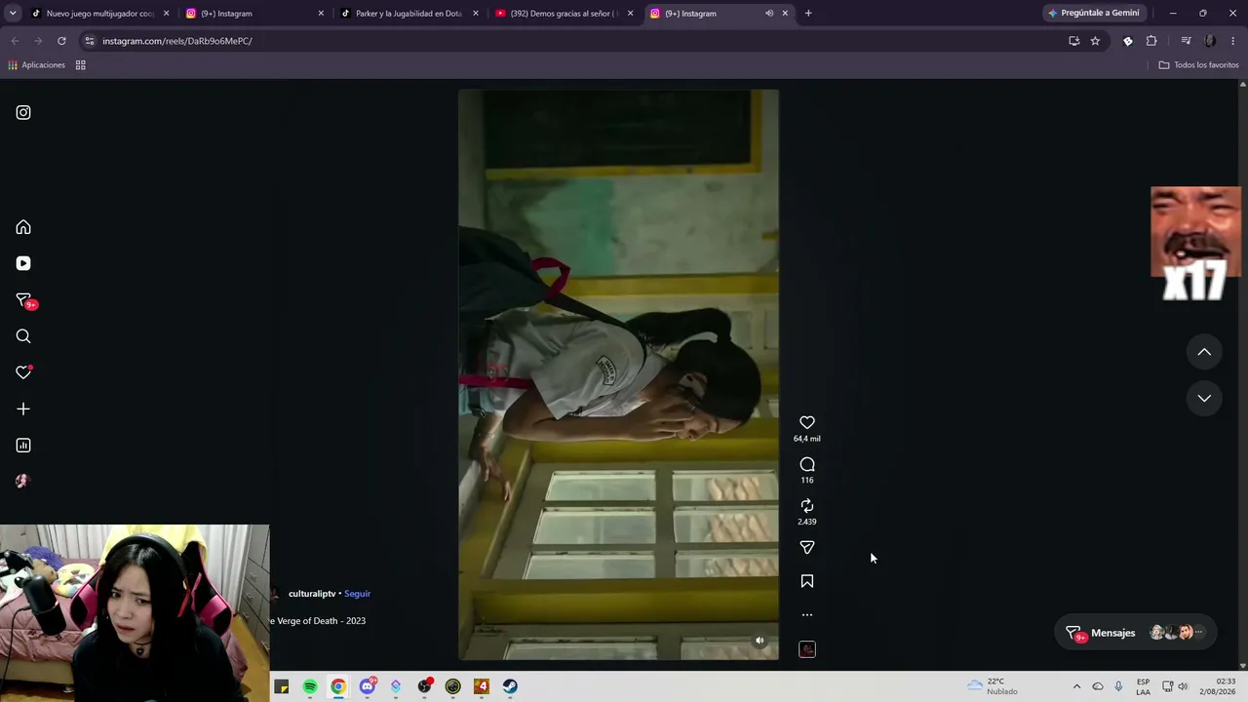
Task: Open Instagram home from the sidebar
Action: point(23,227)
